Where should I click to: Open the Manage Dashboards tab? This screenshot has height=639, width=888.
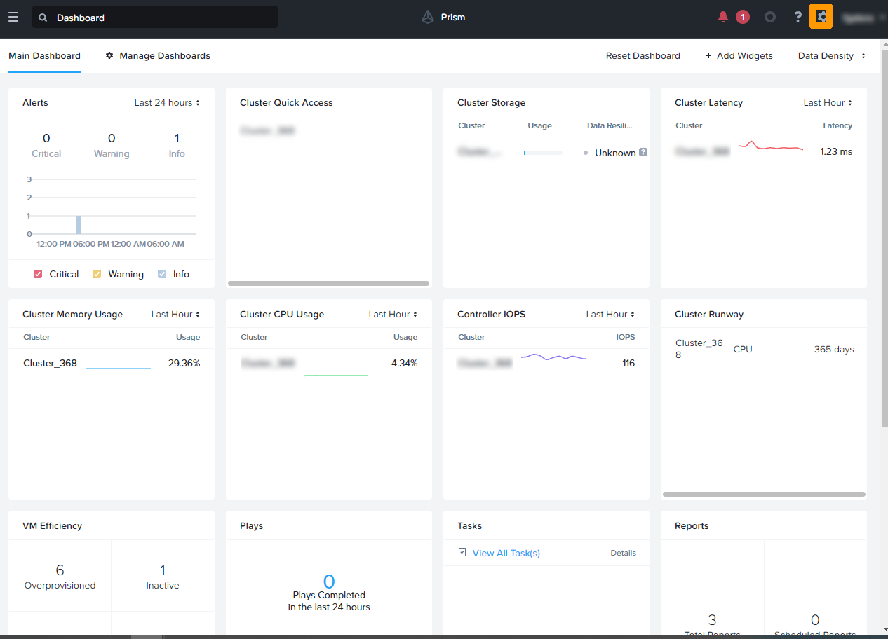(x=158, y=56)
